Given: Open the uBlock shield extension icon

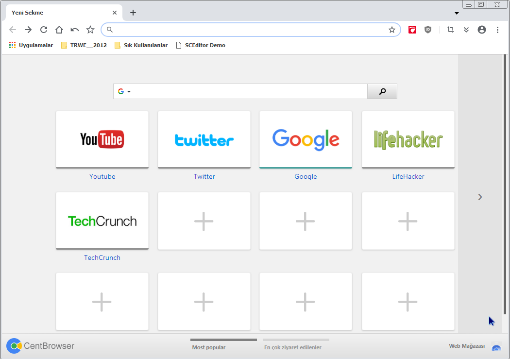Looking at the screenshot, I should 428,30.
